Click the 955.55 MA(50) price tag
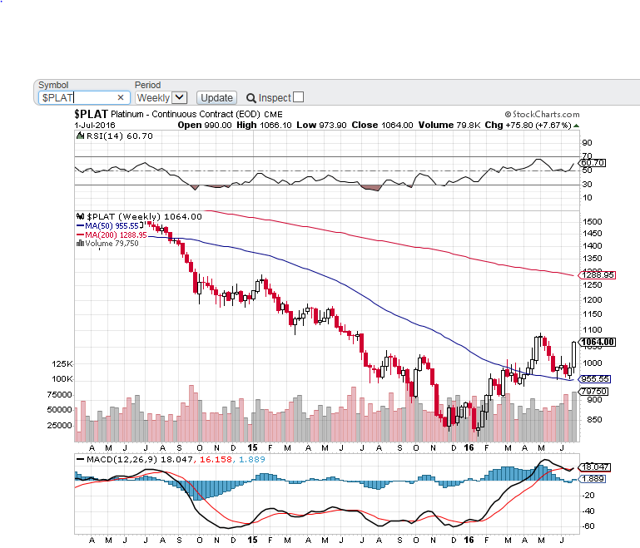Viewport: 640px width, 548px height. coord(595,379)
